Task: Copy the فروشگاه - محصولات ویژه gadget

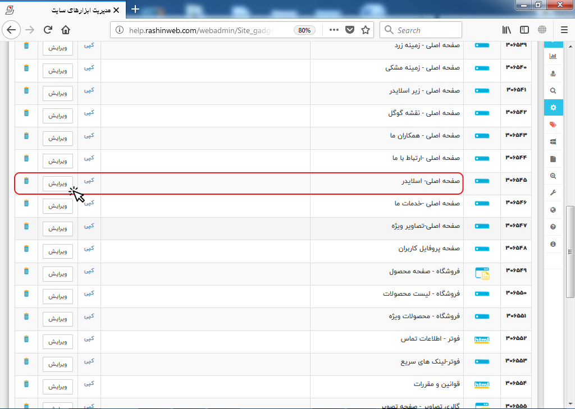Action: coord(89,316)
